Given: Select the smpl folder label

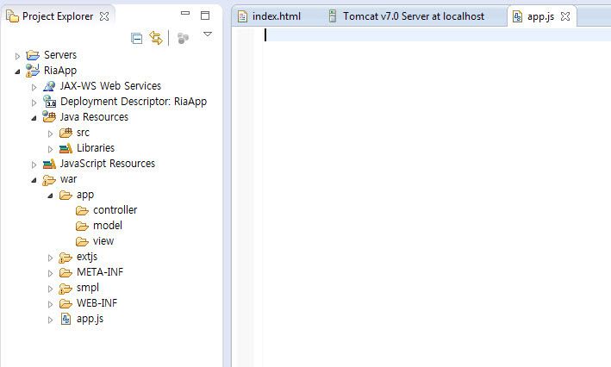Looking at the screenshot, I should [88, 289].
